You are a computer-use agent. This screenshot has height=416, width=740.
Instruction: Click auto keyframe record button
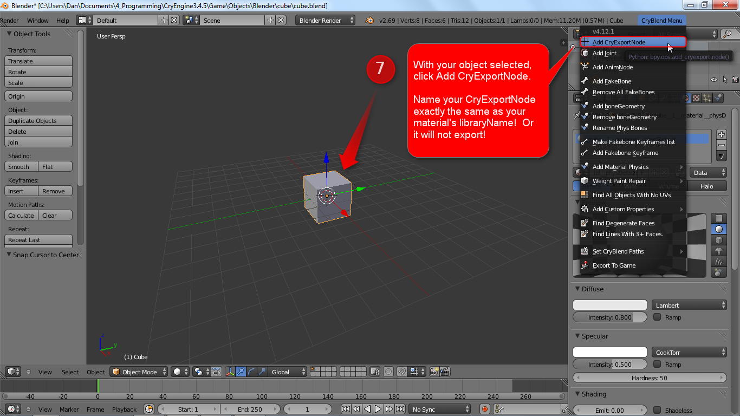tap(485, 409)
